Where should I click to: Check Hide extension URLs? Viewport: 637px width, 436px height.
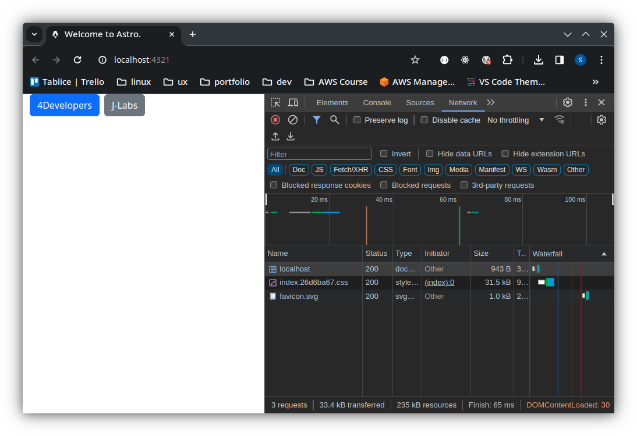click(505, 153)
